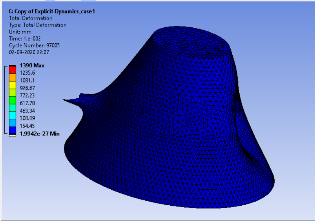Pick the teal-green legend color band

[x=12, y=108]
